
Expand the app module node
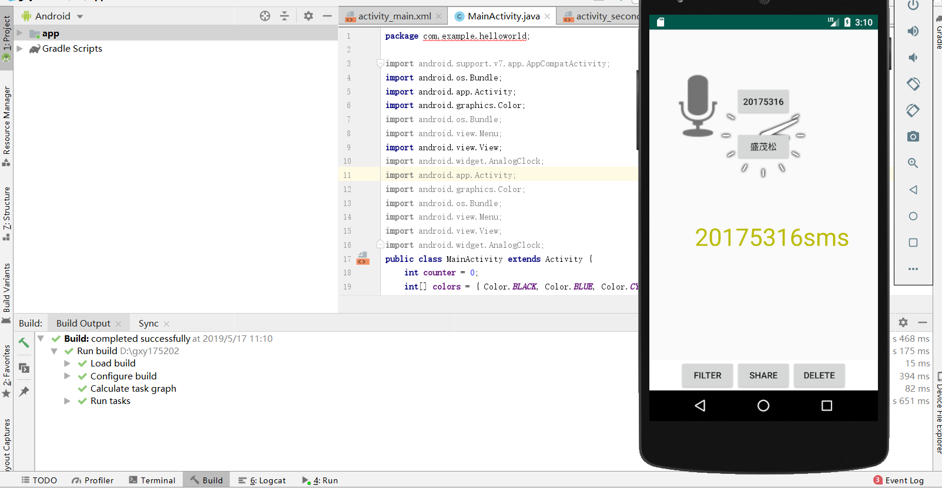20,33
